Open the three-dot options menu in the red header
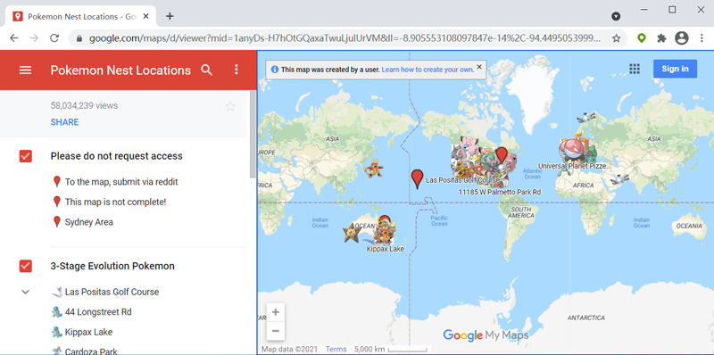714x355 pixels. click(236, 70)
